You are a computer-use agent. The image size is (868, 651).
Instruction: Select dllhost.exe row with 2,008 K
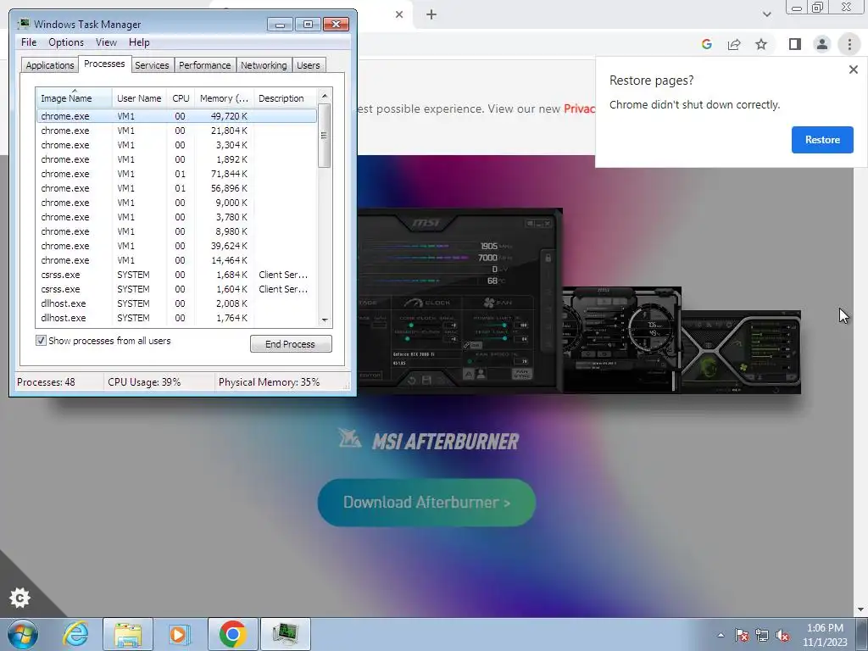coord(176,303)
